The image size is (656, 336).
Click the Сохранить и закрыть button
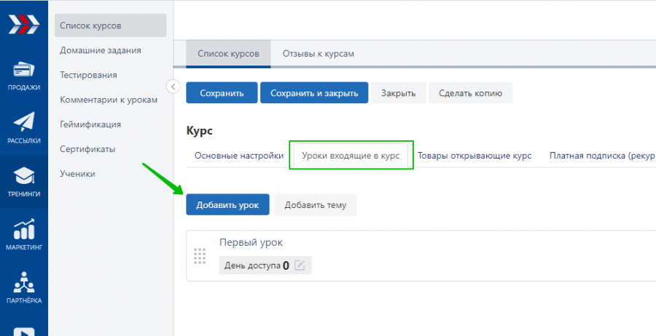[314, 93]
